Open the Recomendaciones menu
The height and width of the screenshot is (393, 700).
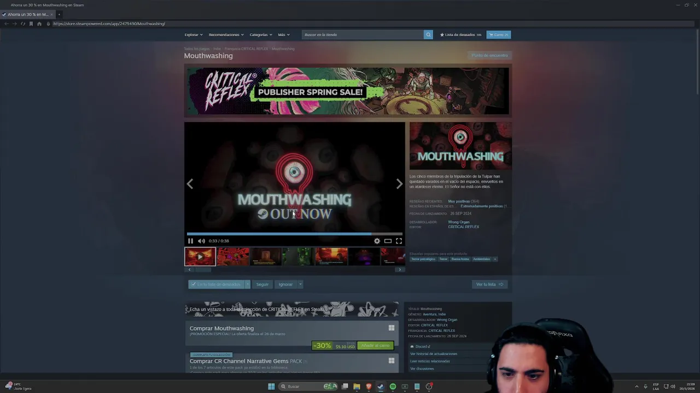click(226, 35)
